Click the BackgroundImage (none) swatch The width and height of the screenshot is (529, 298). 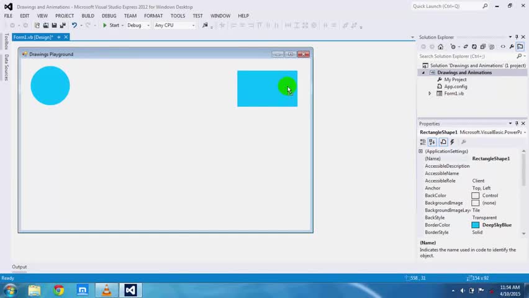pyautogui.click(x=476, y=203)
